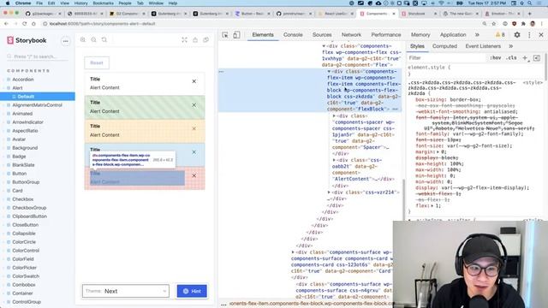This screenshot has height=308, width=548.
Task: Open Chrome History menu
Action: pyautogui.click(x=80, y=3)
